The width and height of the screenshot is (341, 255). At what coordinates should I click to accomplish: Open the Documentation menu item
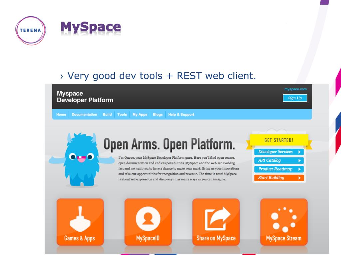84,115
